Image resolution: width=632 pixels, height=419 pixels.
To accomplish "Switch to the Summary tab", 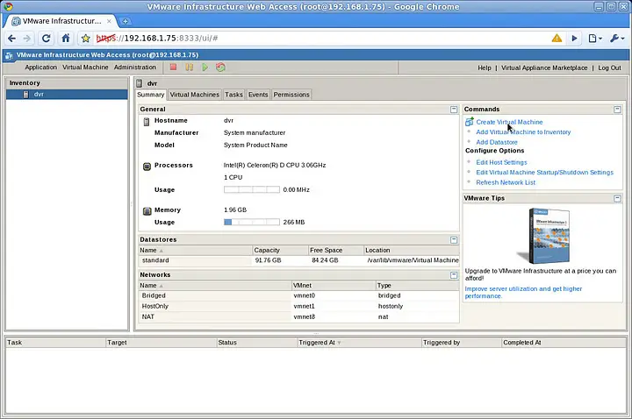I will click(x=151, y=95).
